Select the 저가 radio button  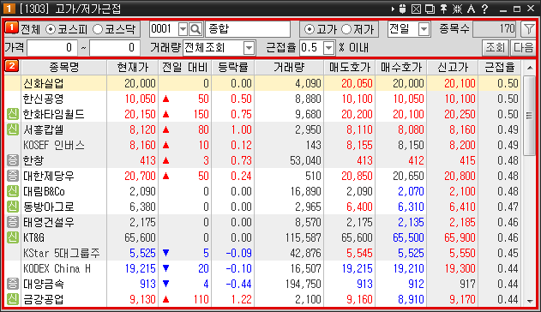tap(346, 30)
